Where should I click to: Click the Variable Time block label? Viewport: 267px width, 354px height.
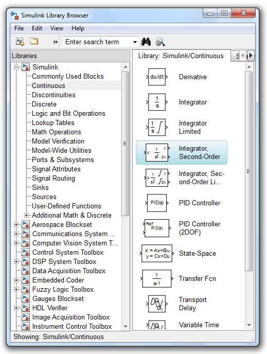[x=199, y=325]
